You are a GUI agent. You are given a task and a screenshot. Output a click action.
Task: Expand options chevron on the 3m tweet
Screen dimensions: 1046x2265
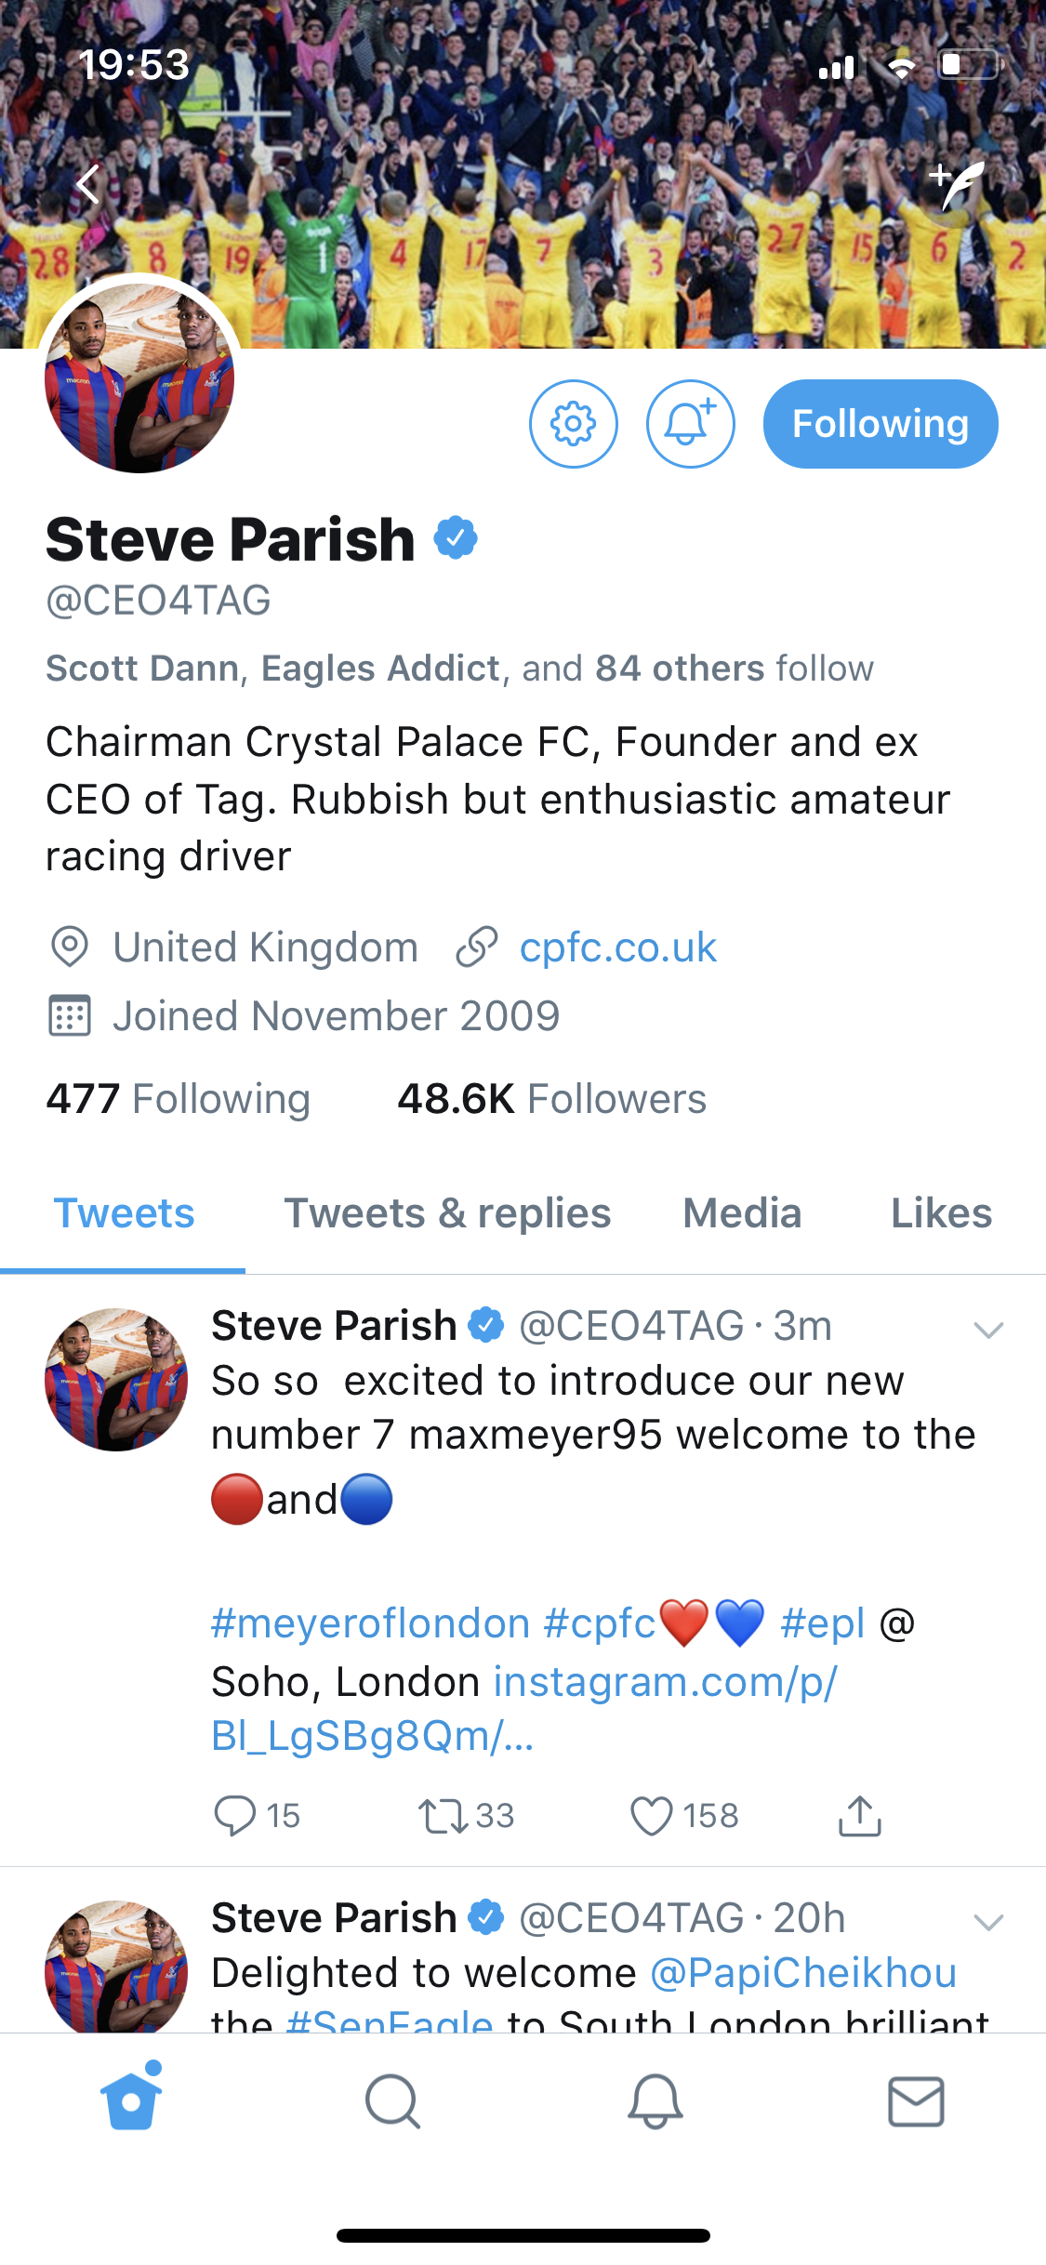pyautogui.click(x=987, y=1330)
